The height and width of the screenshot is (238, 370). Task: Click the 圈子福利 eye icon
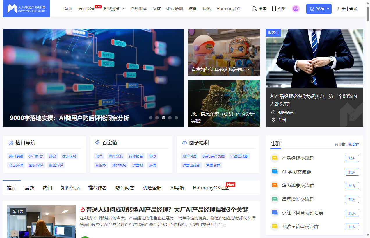pos(184,143)
